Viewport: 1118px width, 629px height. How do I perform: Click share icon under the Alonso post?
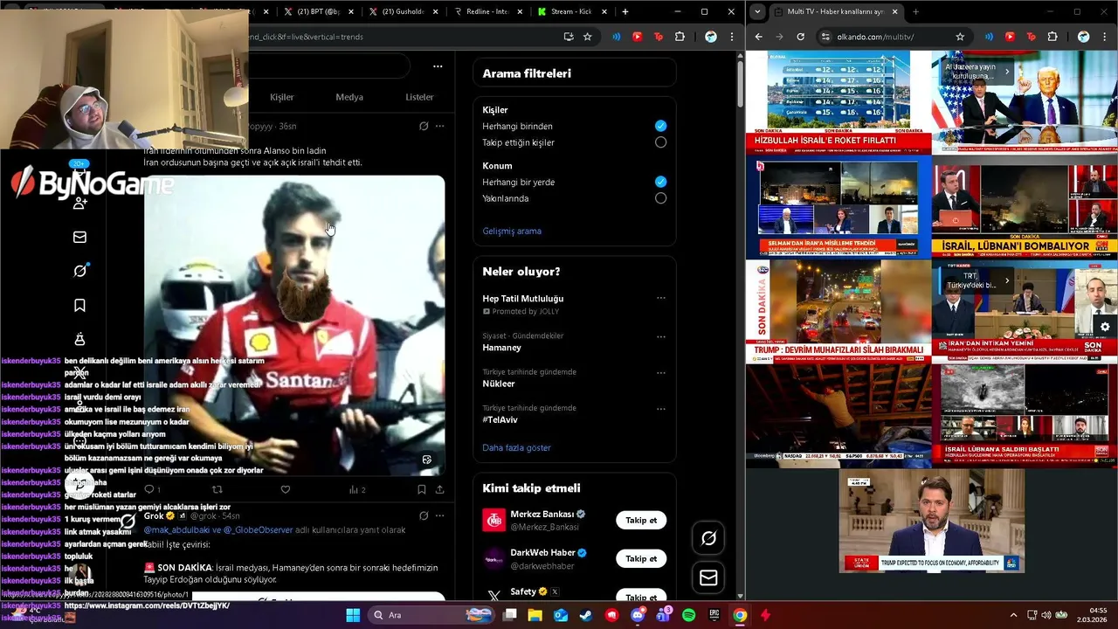439,490
